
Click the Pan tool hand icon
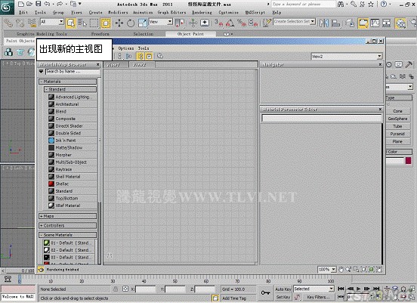(341, 270)
